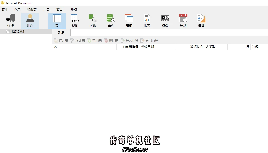Launch the Import Wizard (导入向导)
The width and height of the screenshot is (268, 153).
click(x=129, y=40)
